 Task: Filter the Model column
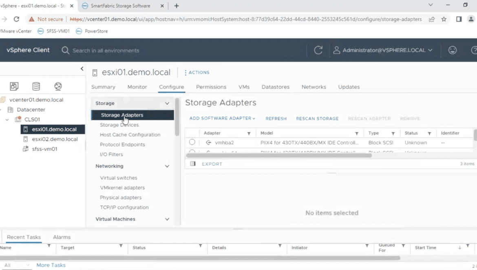[x=357, y=133]
